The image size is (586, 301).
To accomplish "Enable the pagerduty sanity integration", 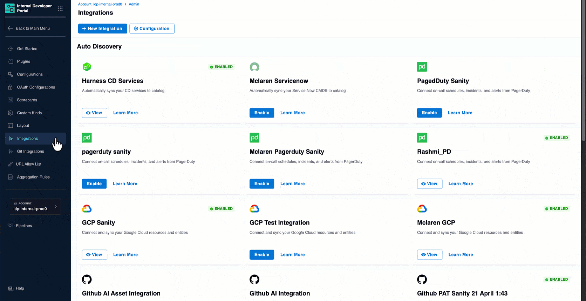I will [x=94, y=184].
